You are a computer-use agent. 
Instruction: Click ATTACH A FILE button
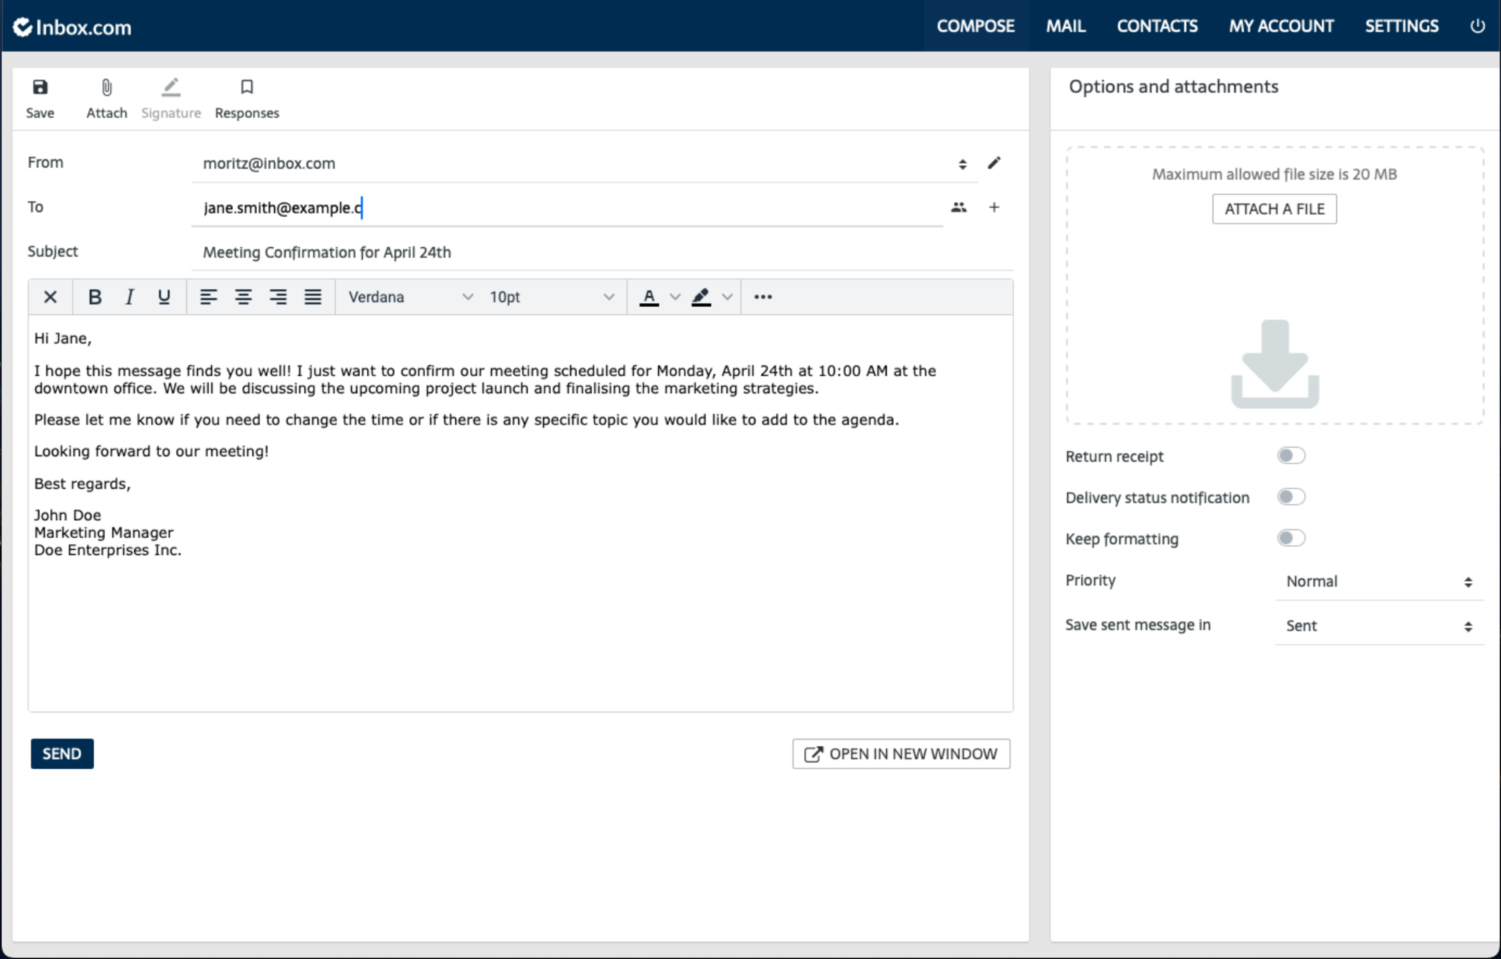pyautogui.click(x=1274, y=209)
